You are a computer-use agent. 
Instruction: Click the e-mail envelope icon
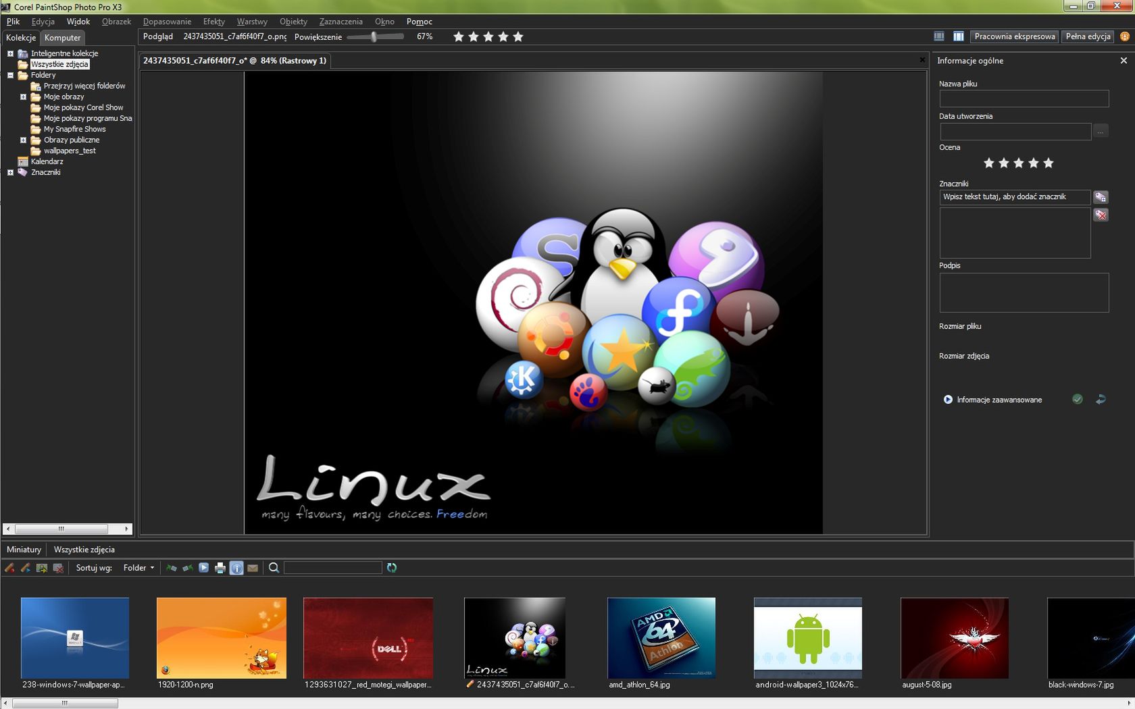coord(253,568)
